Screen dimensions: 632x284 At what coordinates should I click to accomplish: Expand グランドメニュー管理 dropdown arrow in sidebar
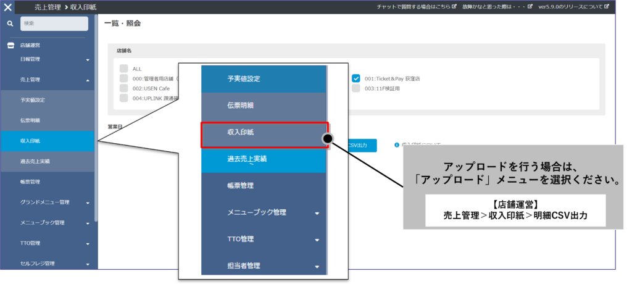[x=88, y=203]
